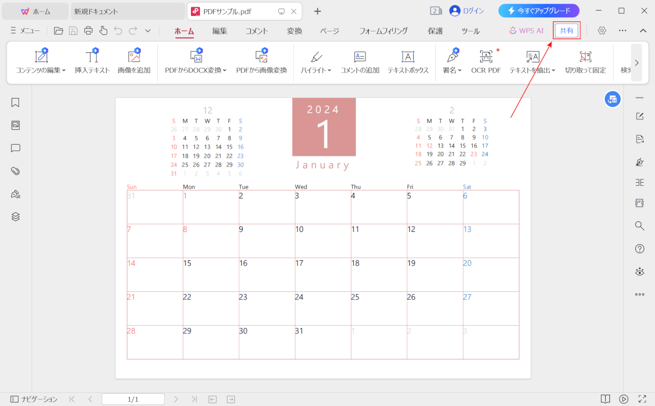Image resolution: width=655 pixels, height=406 pixels.
Task: Open the attachments paperclip panel
Action: tap(15, 171)
